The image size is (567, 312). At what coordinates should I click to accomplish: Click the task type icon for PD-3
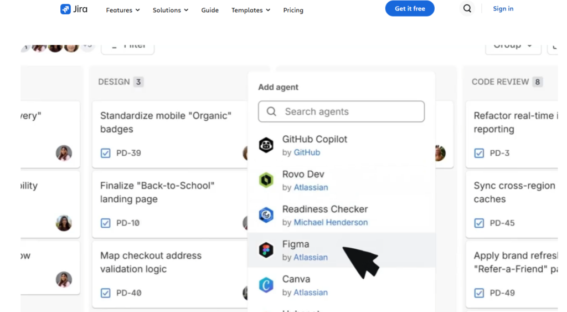click(x=479, y=153)
